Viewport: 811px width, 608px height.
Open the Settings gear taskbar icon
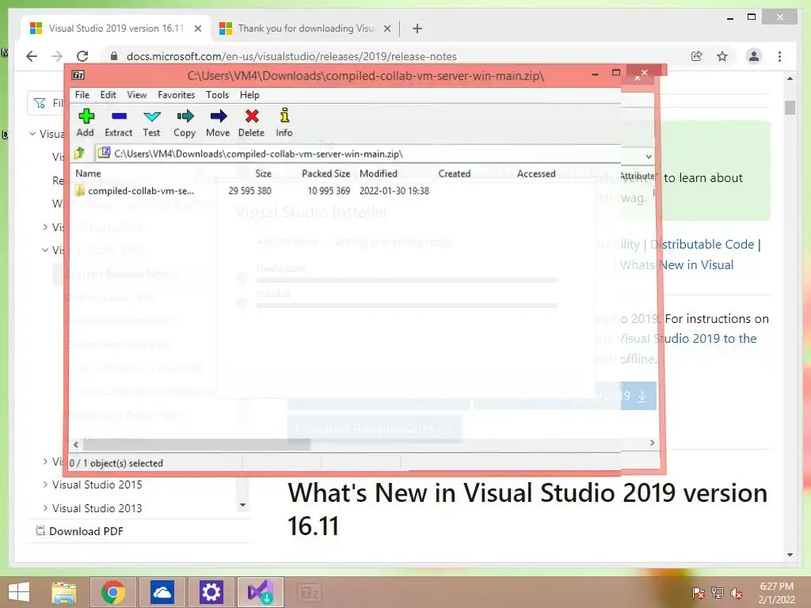[x=211, y=592]
